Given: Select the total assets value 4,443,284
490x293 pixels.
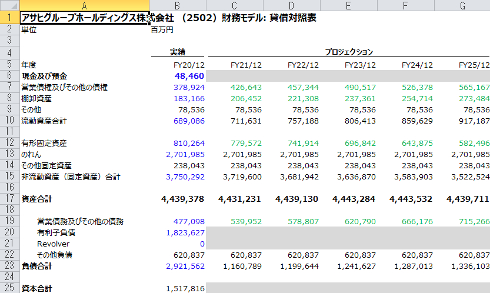Looking at the screenshot, I should tap(354, 199).
